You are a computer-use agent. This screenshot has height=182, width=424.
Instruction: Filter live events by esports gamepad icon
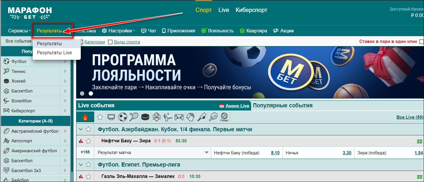click(179, 117)
